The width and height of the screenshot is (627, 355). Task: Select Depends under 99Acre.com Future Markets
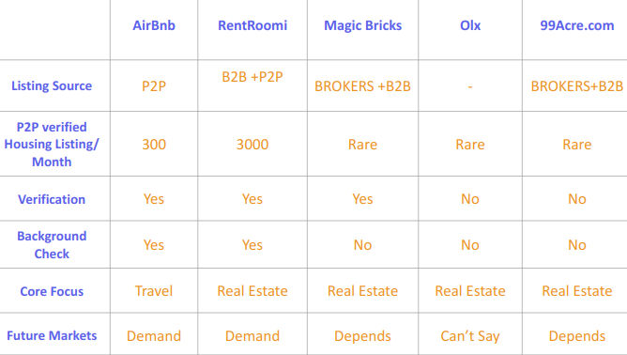pyautogui.click(x=577, y=336)
